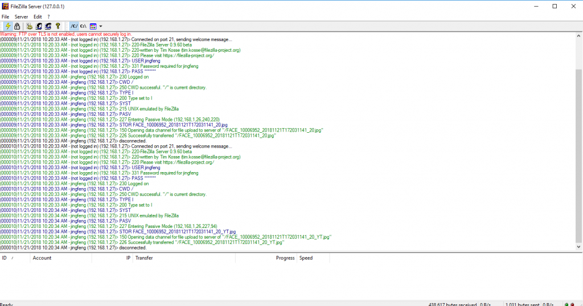The height and width of the screenshot is (306, 583).
Task: Select log line with Passive Mode (192,168,1,26,240,220)
Action: point(110,120)
